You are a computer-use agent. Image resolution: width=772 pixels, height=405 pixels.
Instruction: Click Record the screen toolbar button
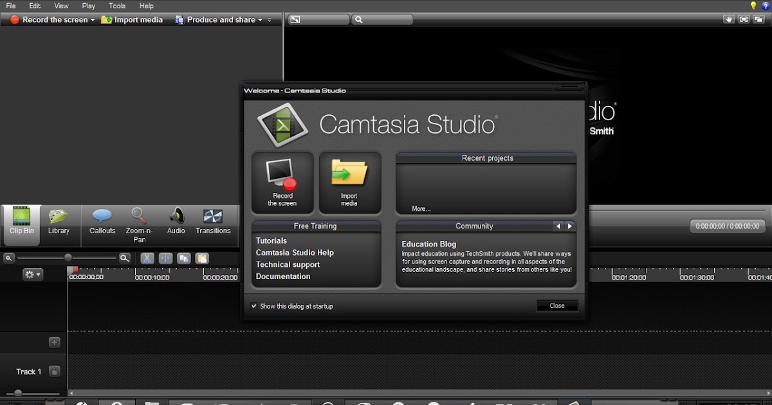tap(49, 20)
